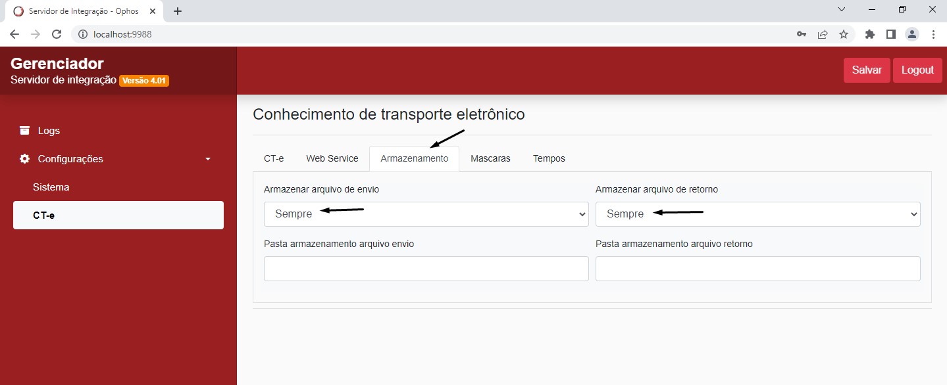Collapse the Configurações caret arrow
This screenshot has height=385, width=947.
[208, 159]
